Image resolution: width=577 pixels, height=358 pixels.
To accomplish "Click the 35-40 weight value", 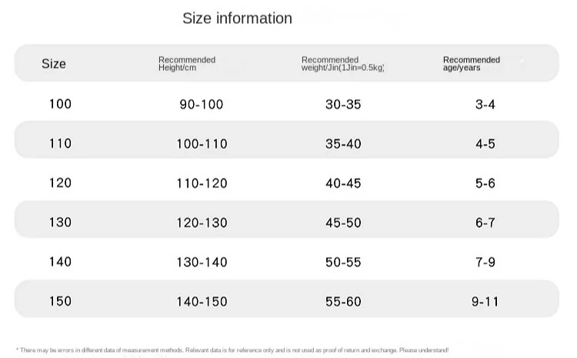I will (343, 144).
